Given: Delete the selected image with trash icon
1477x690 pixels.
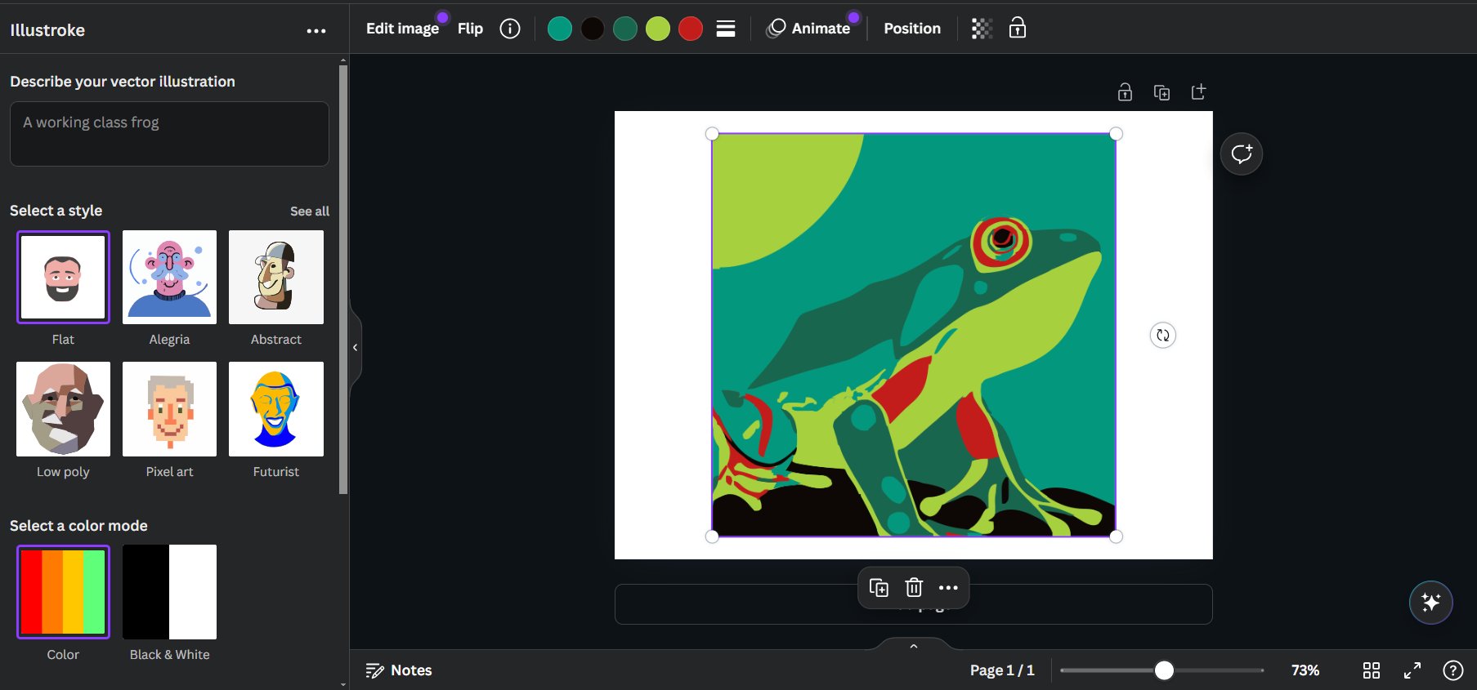Looking at the screenshot, I should click(x=914, y=587).
